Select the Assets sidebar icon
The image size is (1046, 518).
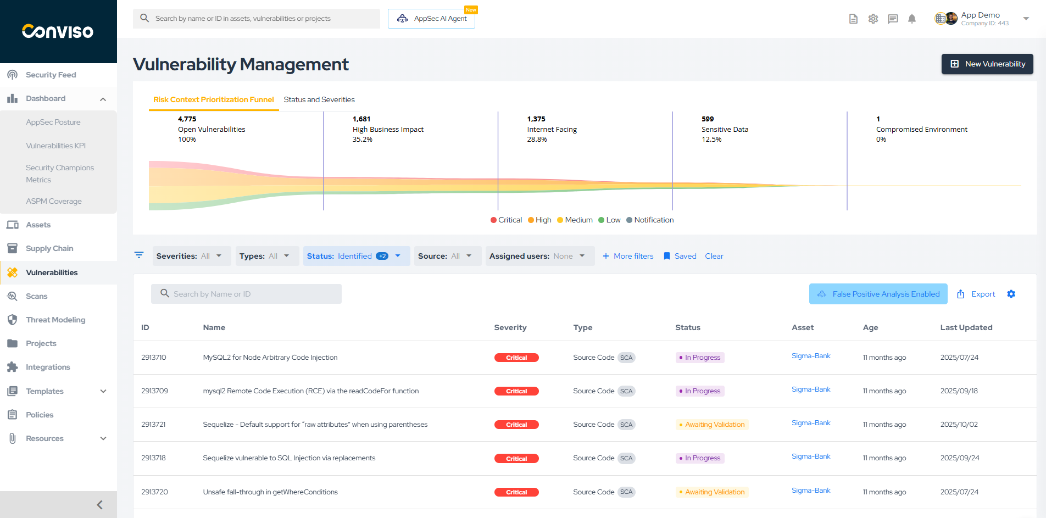pyautogui.click(x=12, y=225)
